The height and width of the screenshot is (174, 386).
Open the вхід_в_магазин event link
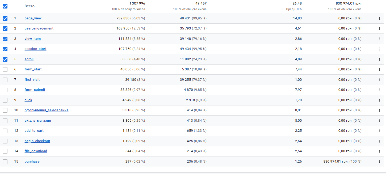click(x=38, y=121)
